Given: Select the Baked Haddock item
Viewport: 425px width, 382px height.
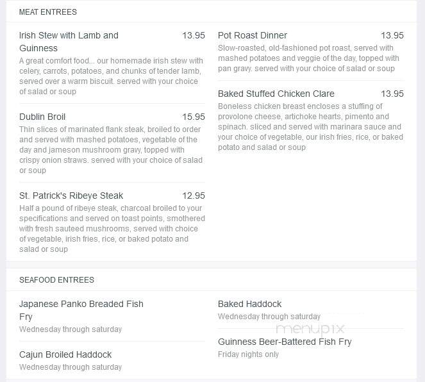Looking at the screenshot, I should pyautogui.click(x=249, y=304).
